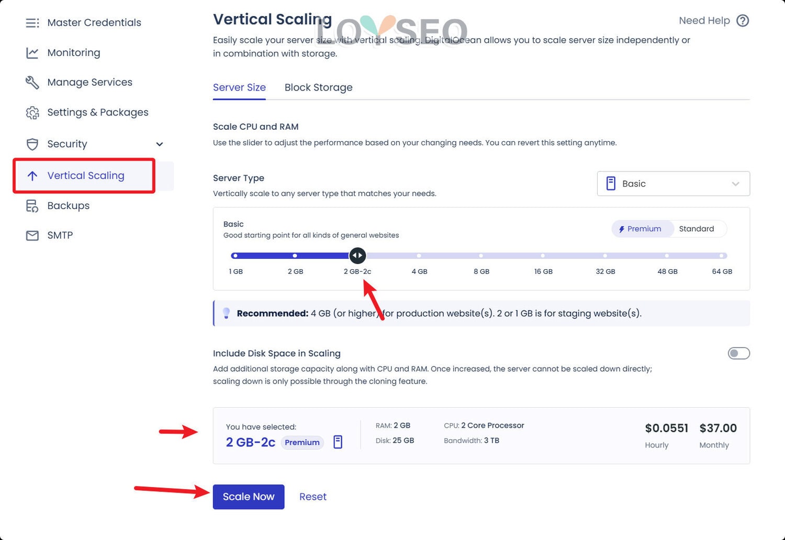This screenshot has height=540, width=785.
Task: Switch to Standard server option
Action: point(696,229)
